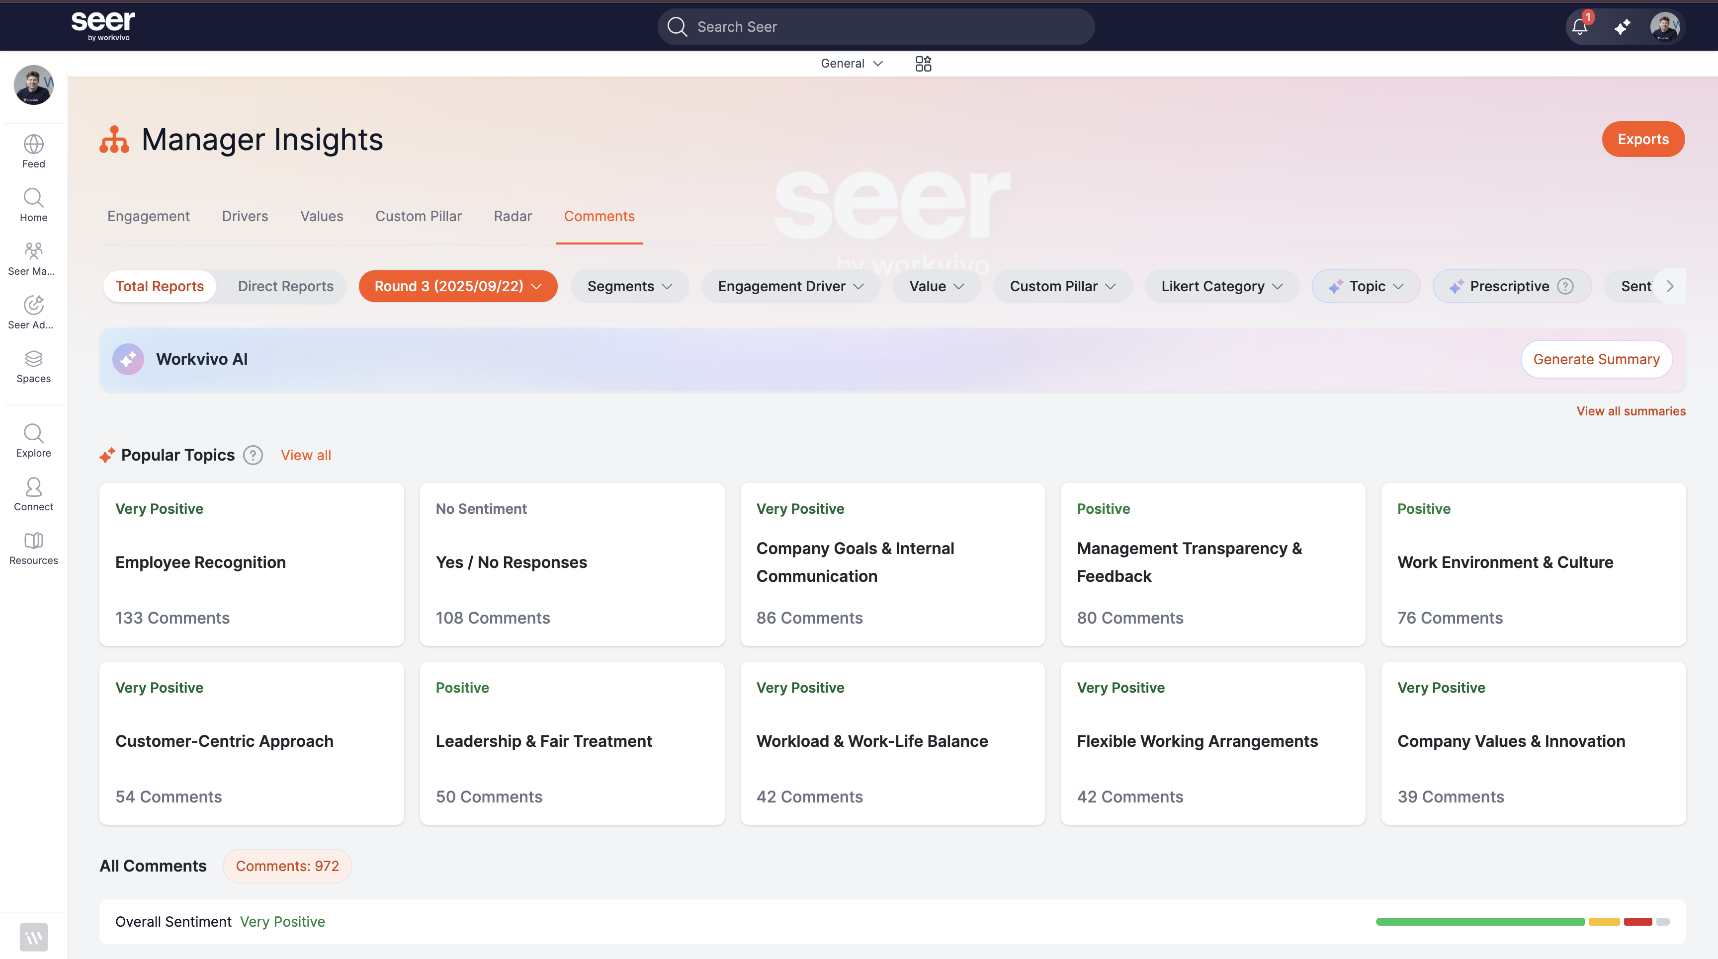Expand the Likert Category dropdown
Screen dimensions: 1718x959
[1222, 286]
